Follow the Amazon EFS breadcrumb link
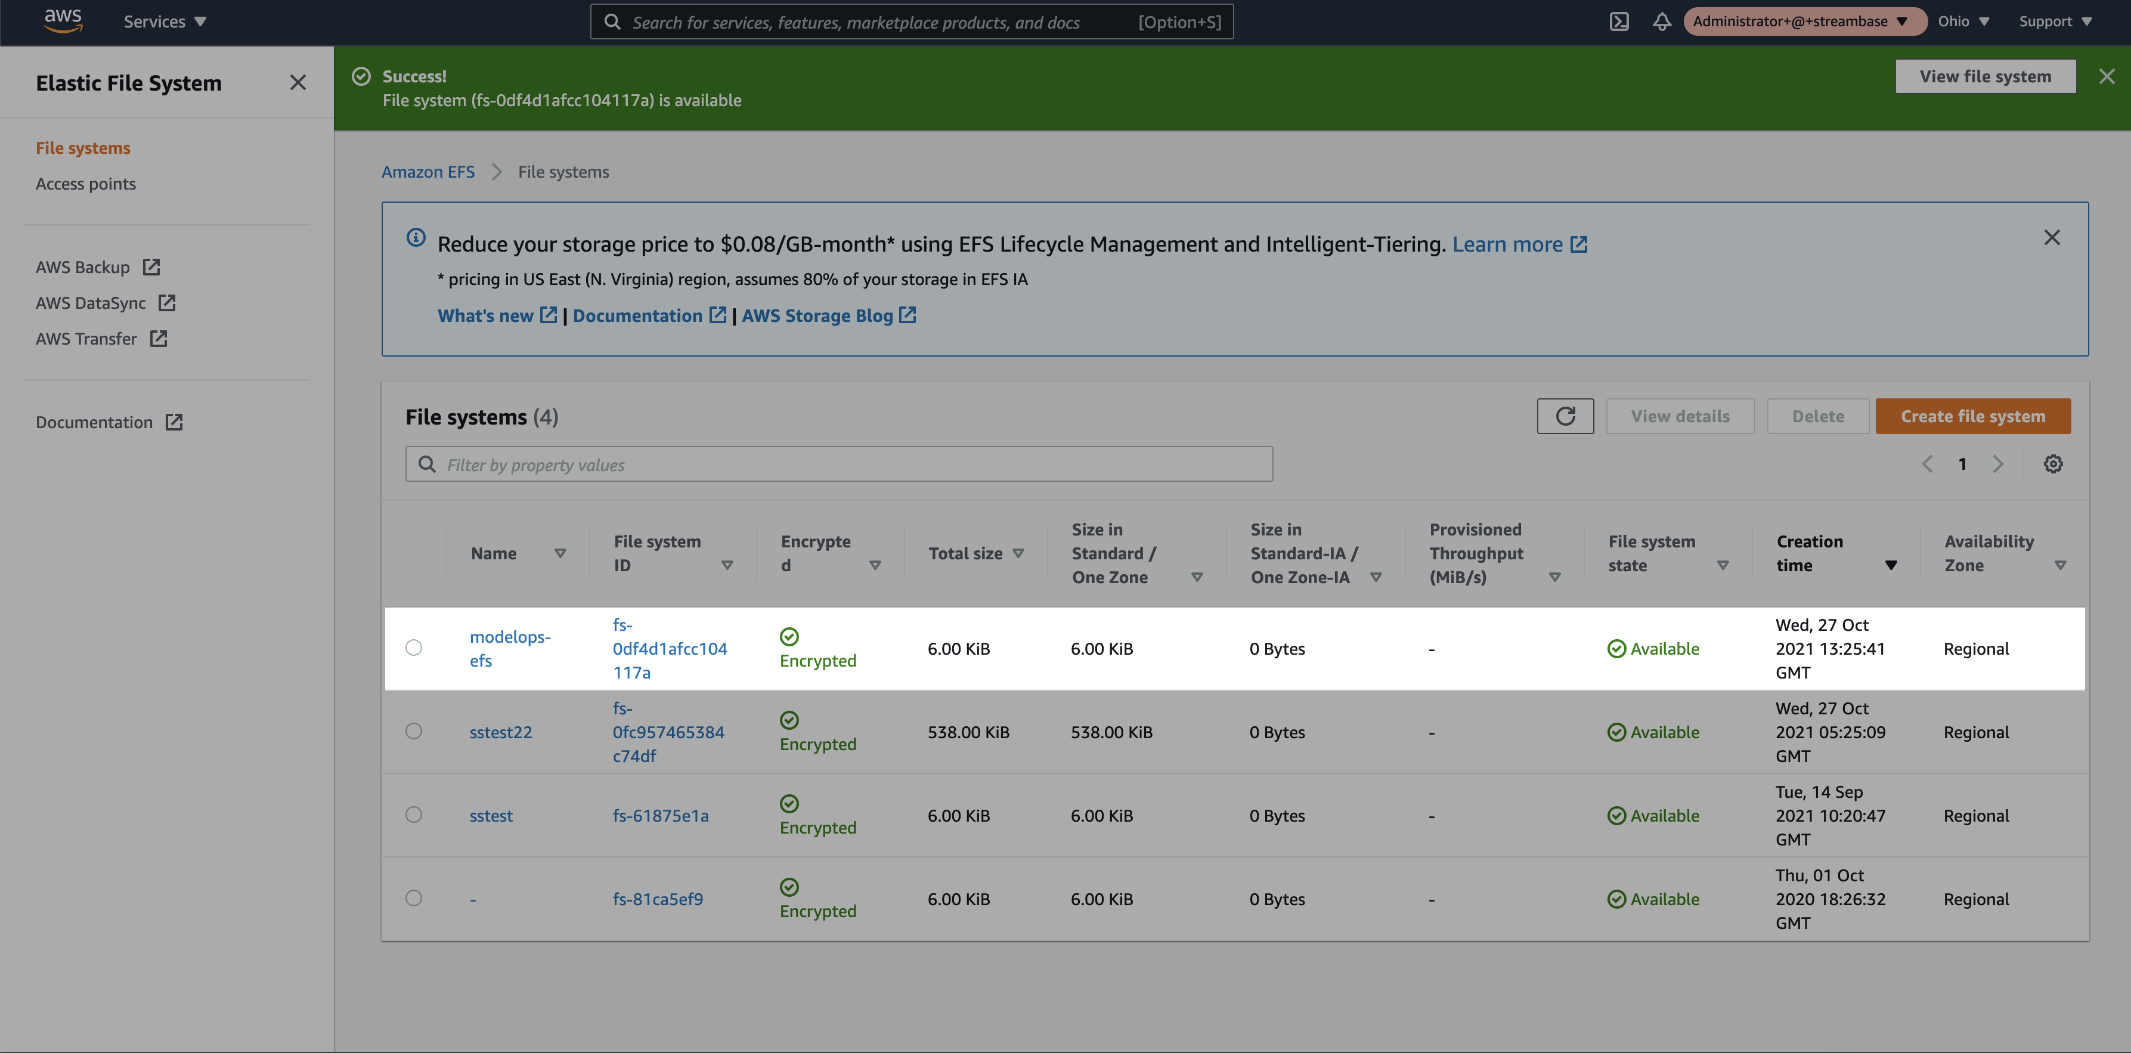The height and width of the screenshot is (1053, 2131). 428,172
